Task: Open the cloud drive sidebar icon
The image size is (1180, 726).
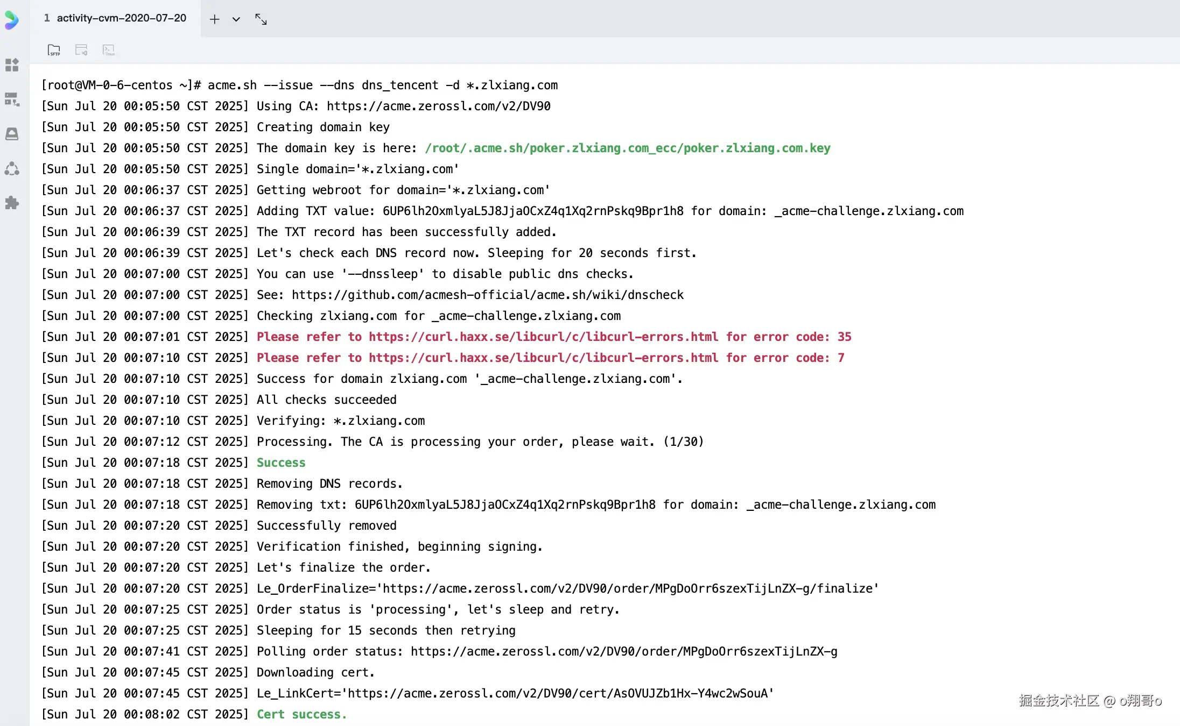Action: (12, 134)
